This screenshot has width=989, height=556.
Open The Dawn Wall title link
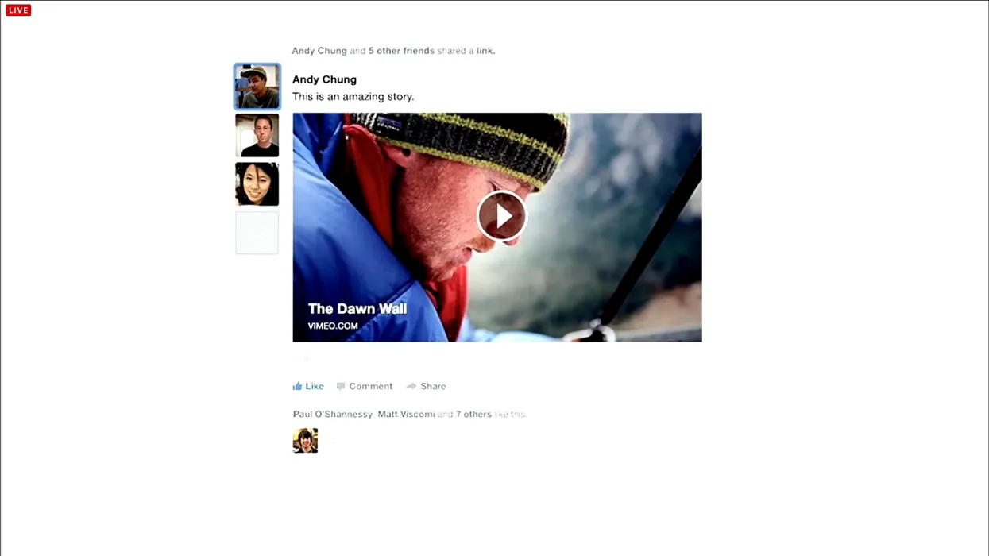357,309
